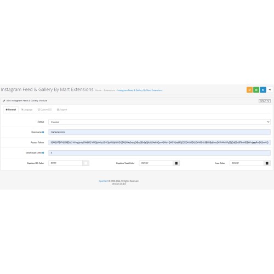This screenshot has width=274, height=274.
Task: Open the Status dropdown set to Enabled
Action: click(x=159, y=122)
